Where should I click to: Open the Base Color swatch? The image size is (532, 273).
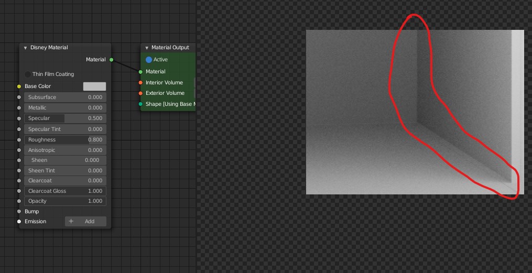pos(94,86)
